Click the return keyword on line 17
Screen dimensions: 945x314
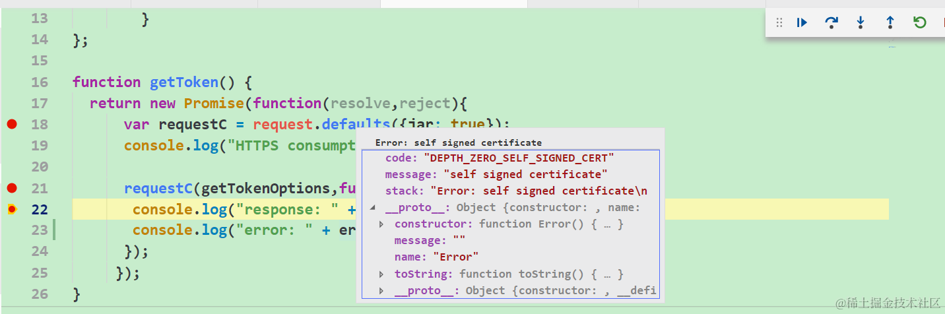(x=115, y=104)
